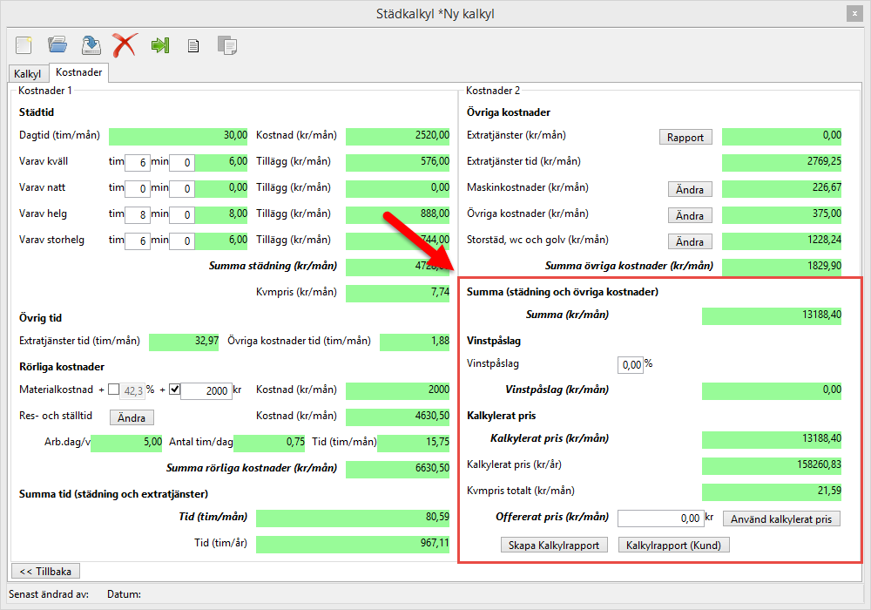Focus the Offererat pris input field
The width and height of the screenshot is (871, 610).
pyautogui.click(x=660, y=518)
